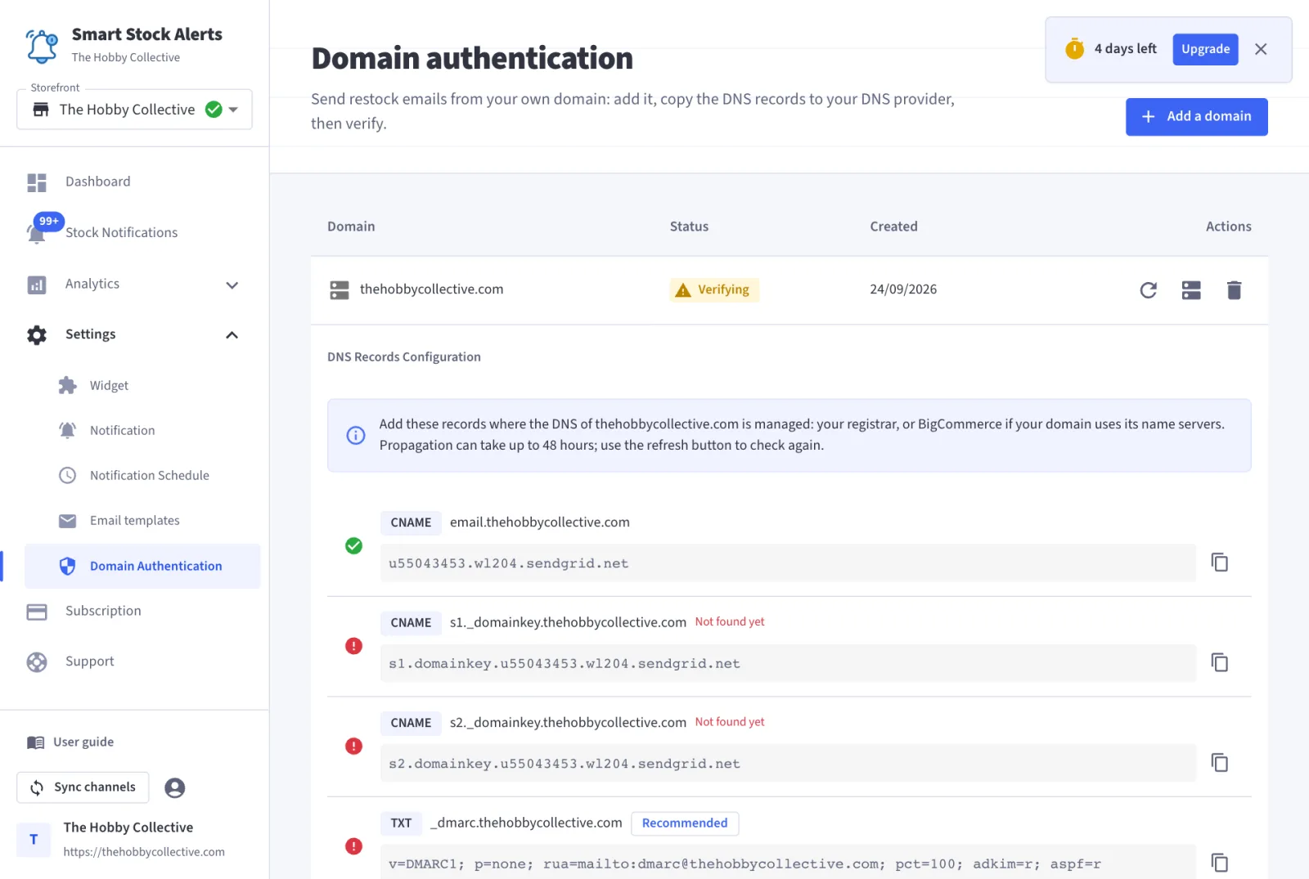
Task: Copy the _dmarc TXT record value
Action: 1220,863
